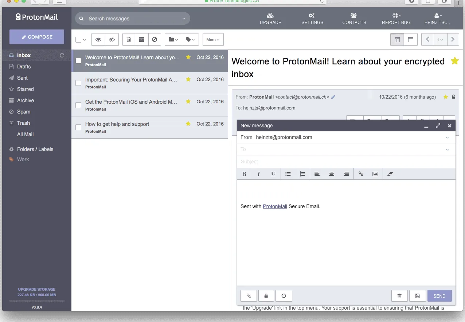This screenshot has height=322, width=465.
Task: Star the 'How to get help and support' email
Action: (188, 124)
